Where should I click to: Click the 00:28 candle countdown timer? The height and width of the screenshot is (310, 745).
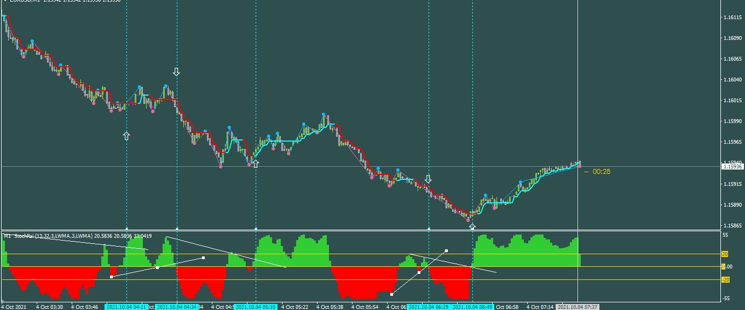click(601, 172)
